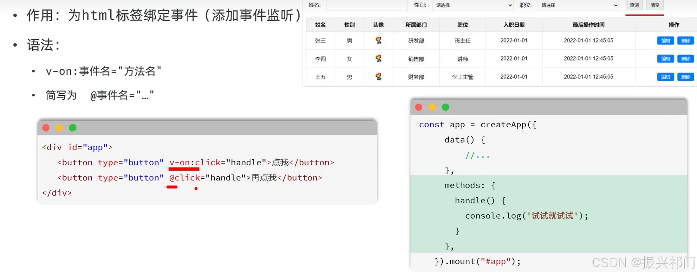Click the 男 gender cell in 张三's row
This screenshot has width=697, height=274.
coord(349,41)
